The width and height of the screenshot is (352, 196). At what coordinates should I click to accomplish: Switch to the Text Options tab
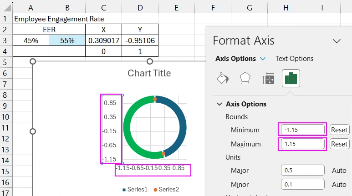tap(294, 59)
